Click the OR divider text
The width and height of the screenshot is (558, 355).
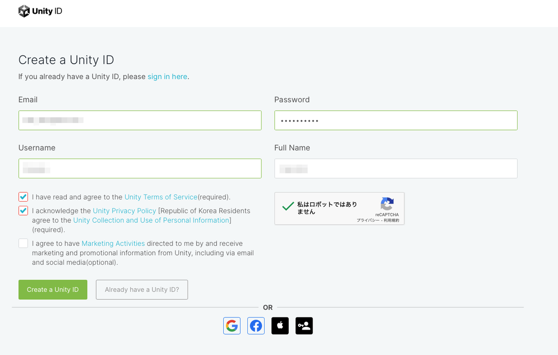pyautogui.click(x=268, y=308)
